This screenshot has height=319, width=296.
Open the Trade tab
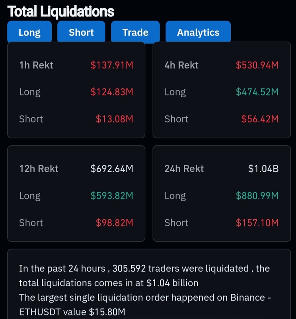point(135,32)
